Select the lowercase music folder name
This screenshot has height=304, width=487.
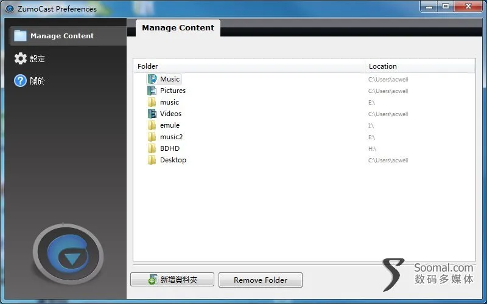169,102
